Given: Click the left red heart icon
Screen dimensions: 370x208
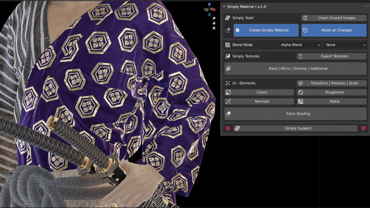Looking at the screenshot, I should click(228, 128).
